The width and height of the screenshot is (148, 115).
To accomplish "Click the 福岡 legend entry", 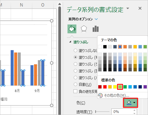I will tap(4, 99).
